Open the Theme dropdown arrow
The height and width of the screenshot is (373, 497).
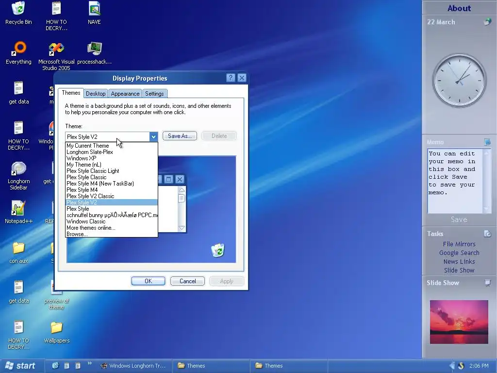click(153, 136)
